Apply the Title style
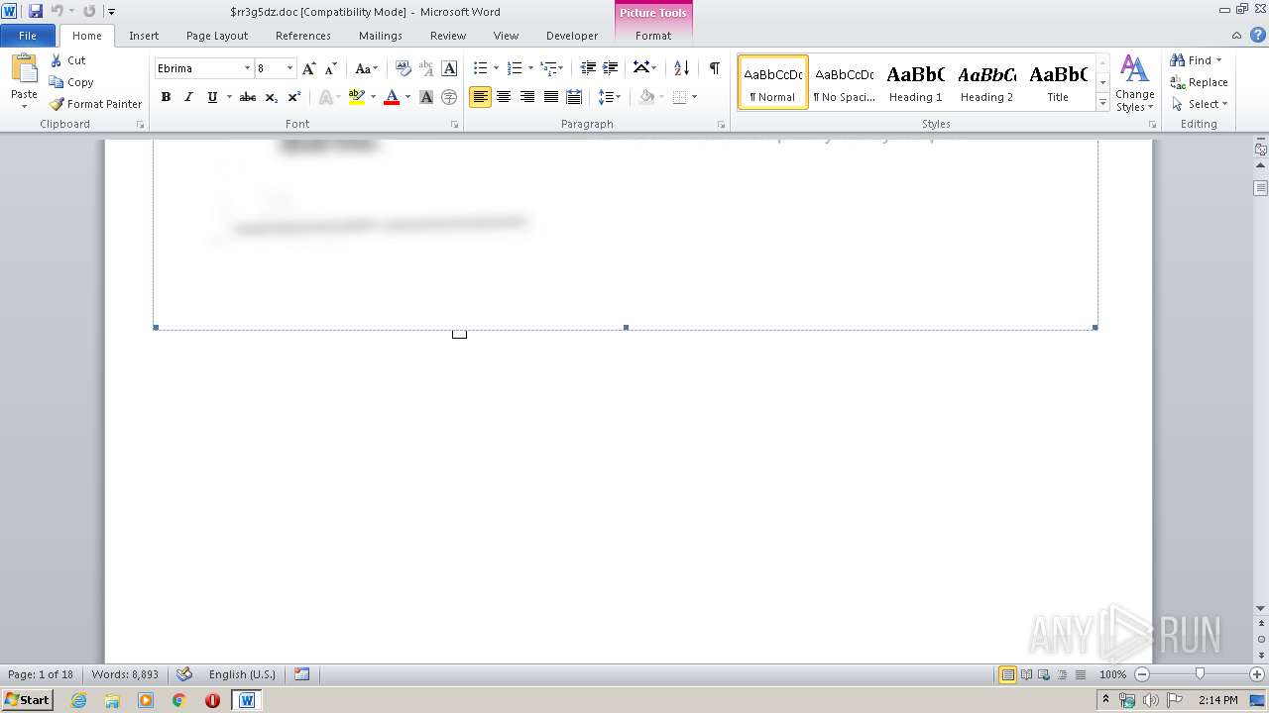Screen dimensions: 1269x713 coord(1058,82)
